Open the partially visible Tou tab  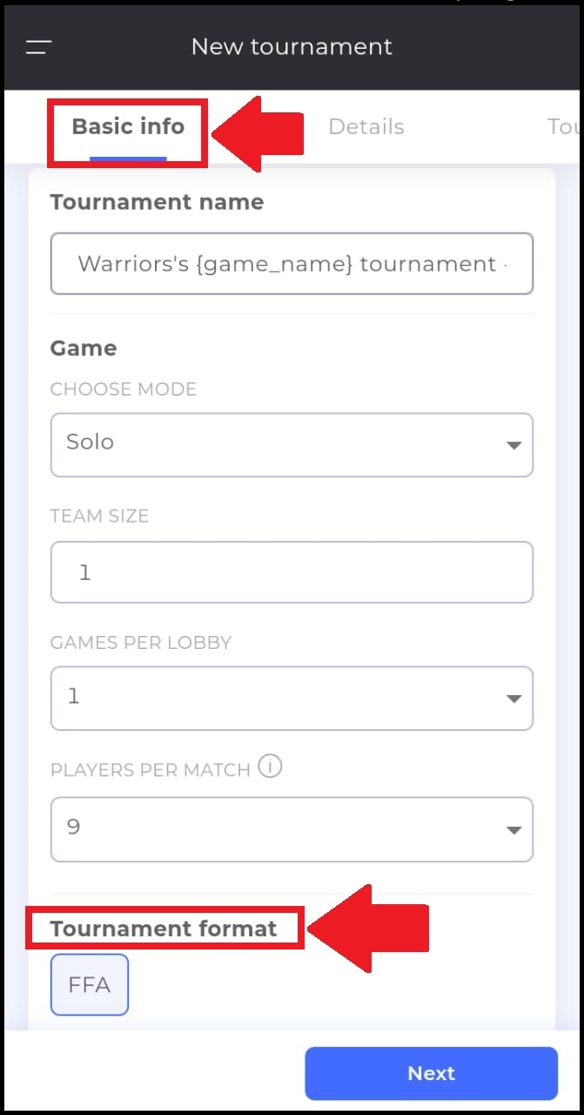point(564,127)
